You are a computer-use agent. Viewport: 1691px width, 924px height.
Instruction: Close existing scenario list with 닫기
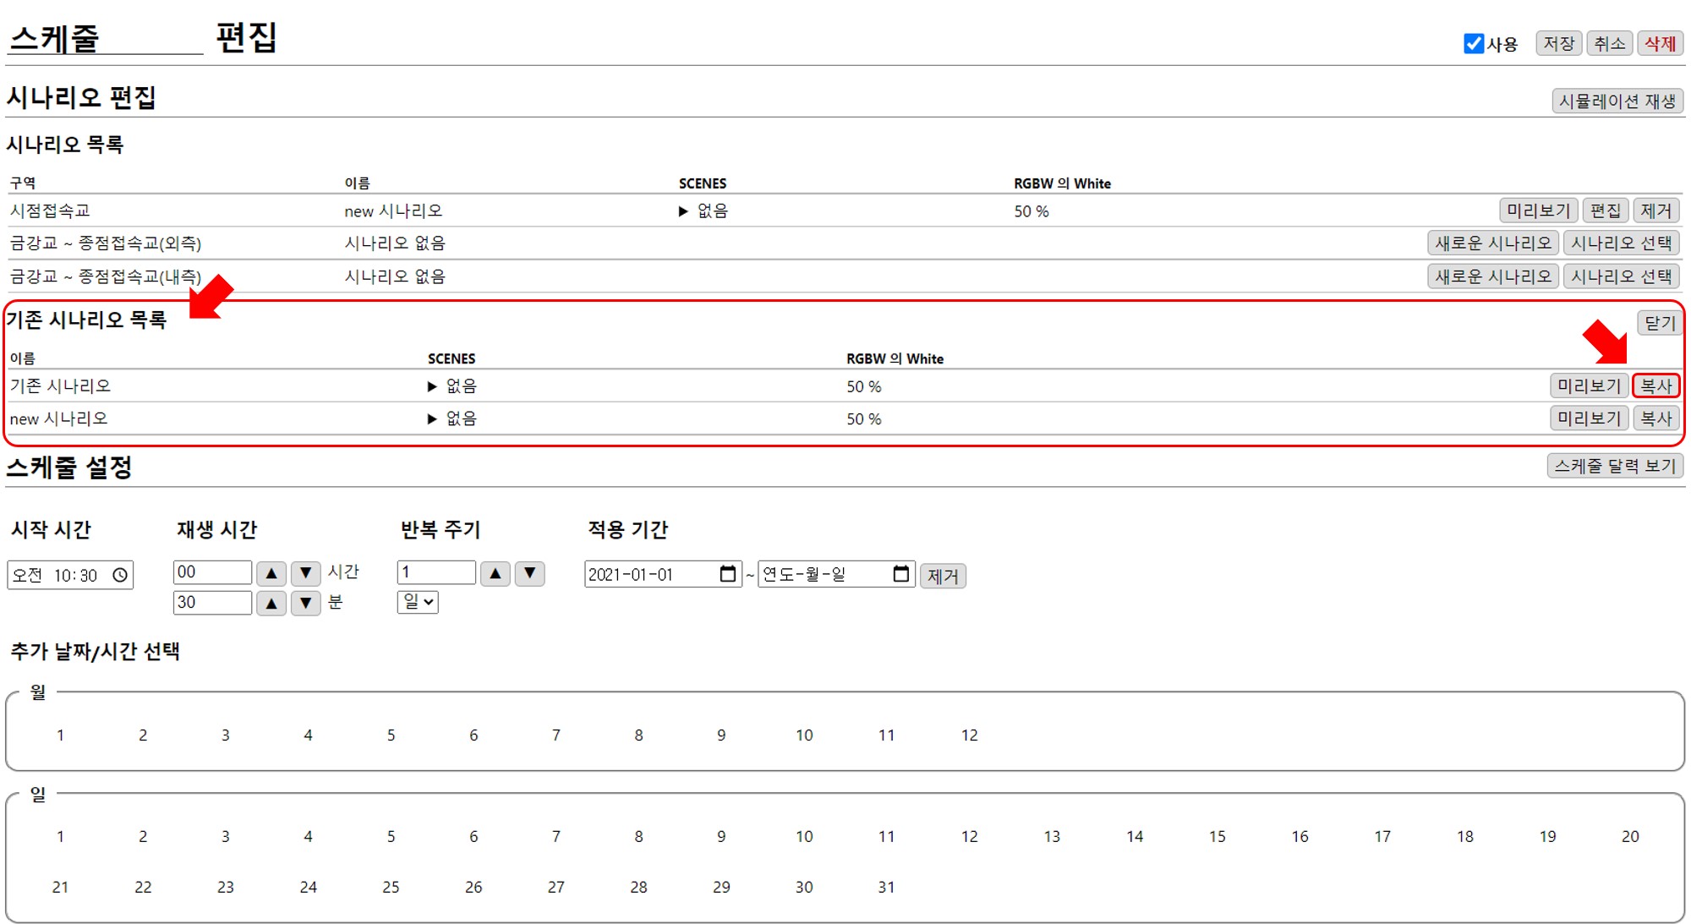point(1660,323)
